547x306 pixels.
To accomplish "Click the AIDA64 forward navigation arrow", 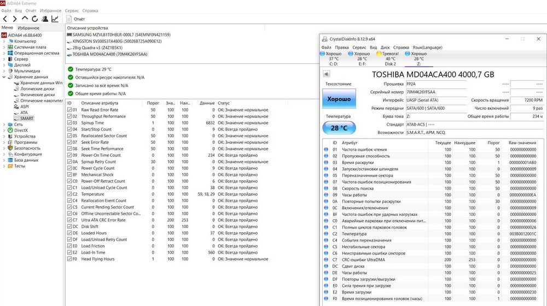I will click(x=15, y=19).
